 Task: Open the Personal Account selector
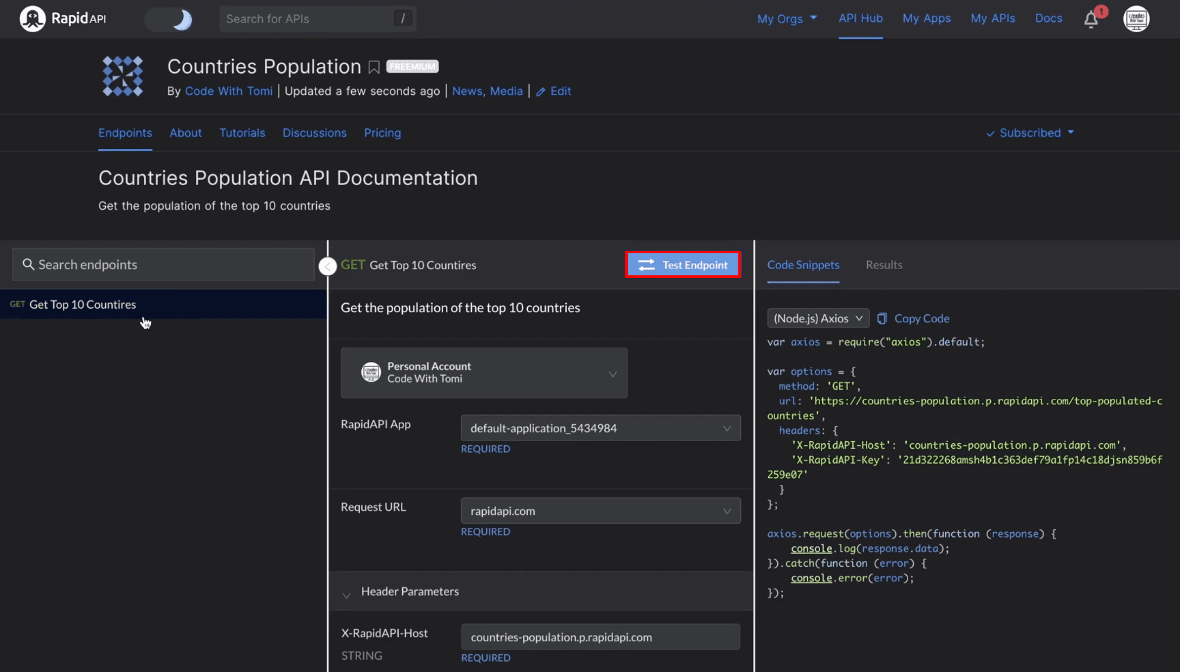[483, 372]
